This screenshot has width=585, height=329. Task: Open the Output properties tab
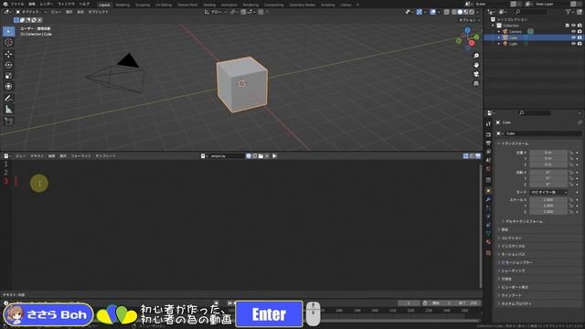tap(488, 143)
